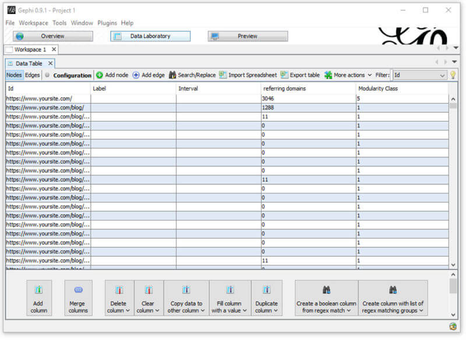This screenshot has height=340, width=466.
Task: Click the Export table icon
Action: click(x=284, y=75)
